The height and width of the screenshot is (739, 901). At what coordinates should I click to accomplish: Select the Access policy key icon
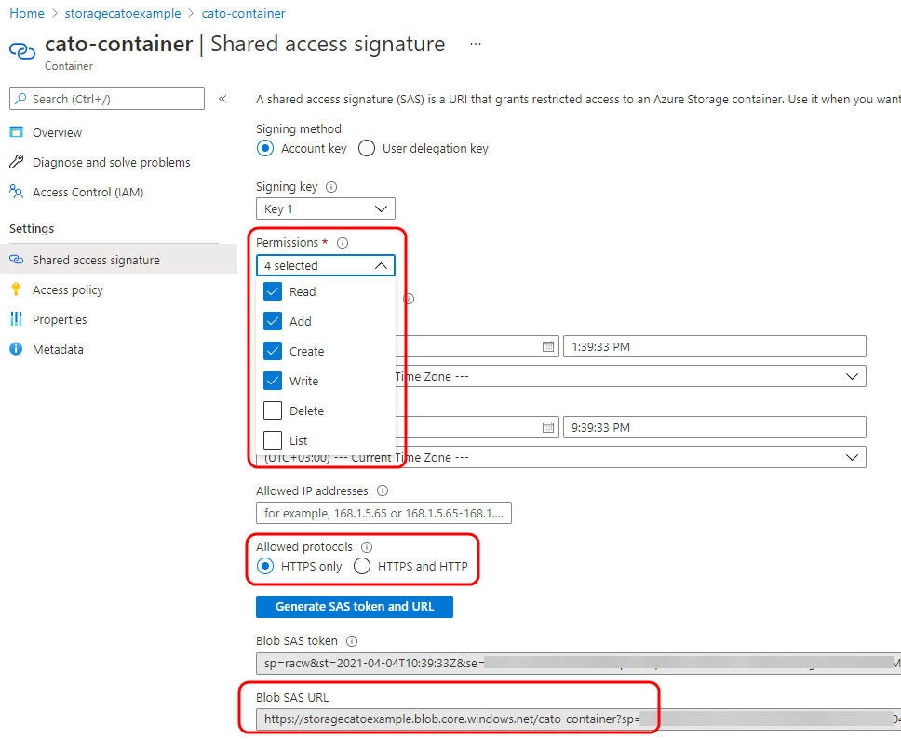pyautogui.click(x=15, y=289)
